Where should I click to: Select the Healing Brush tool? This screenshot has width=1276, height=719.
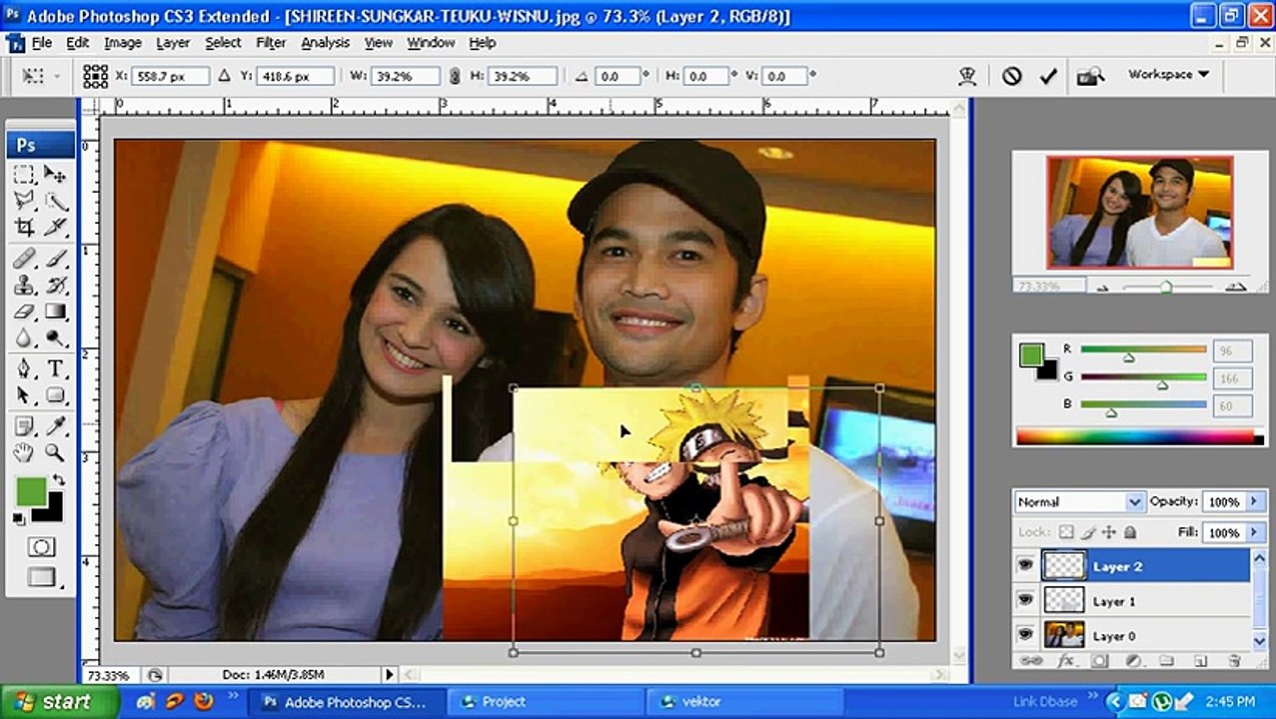25,258
